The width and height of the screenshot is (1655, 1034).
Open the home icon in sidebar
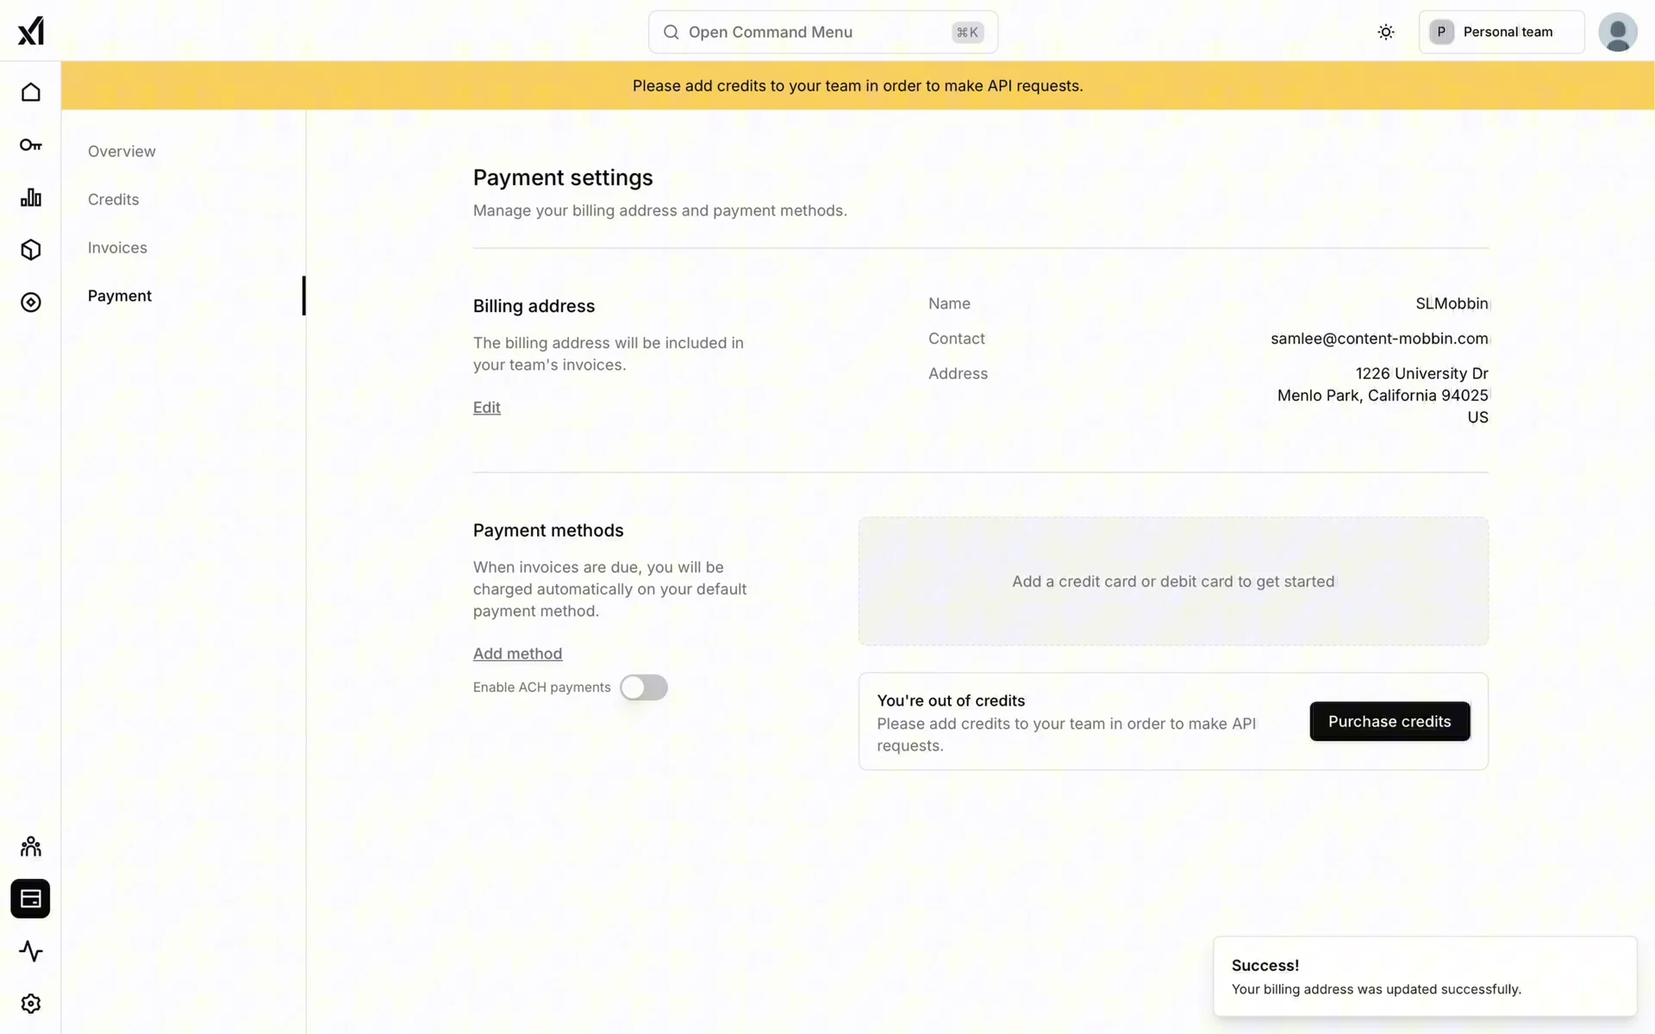(31, 92)
